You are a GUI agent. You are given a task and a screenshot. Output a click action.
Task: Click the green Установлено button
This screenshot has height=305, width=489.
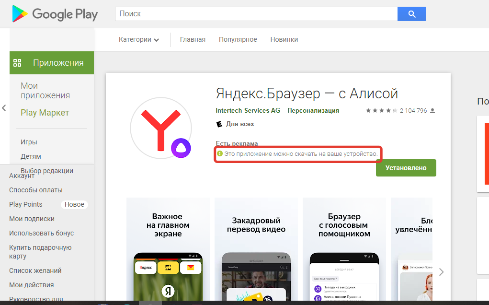(406, 168)
